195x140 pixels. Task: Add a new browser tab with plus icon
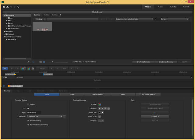click(x=60, y=15)
